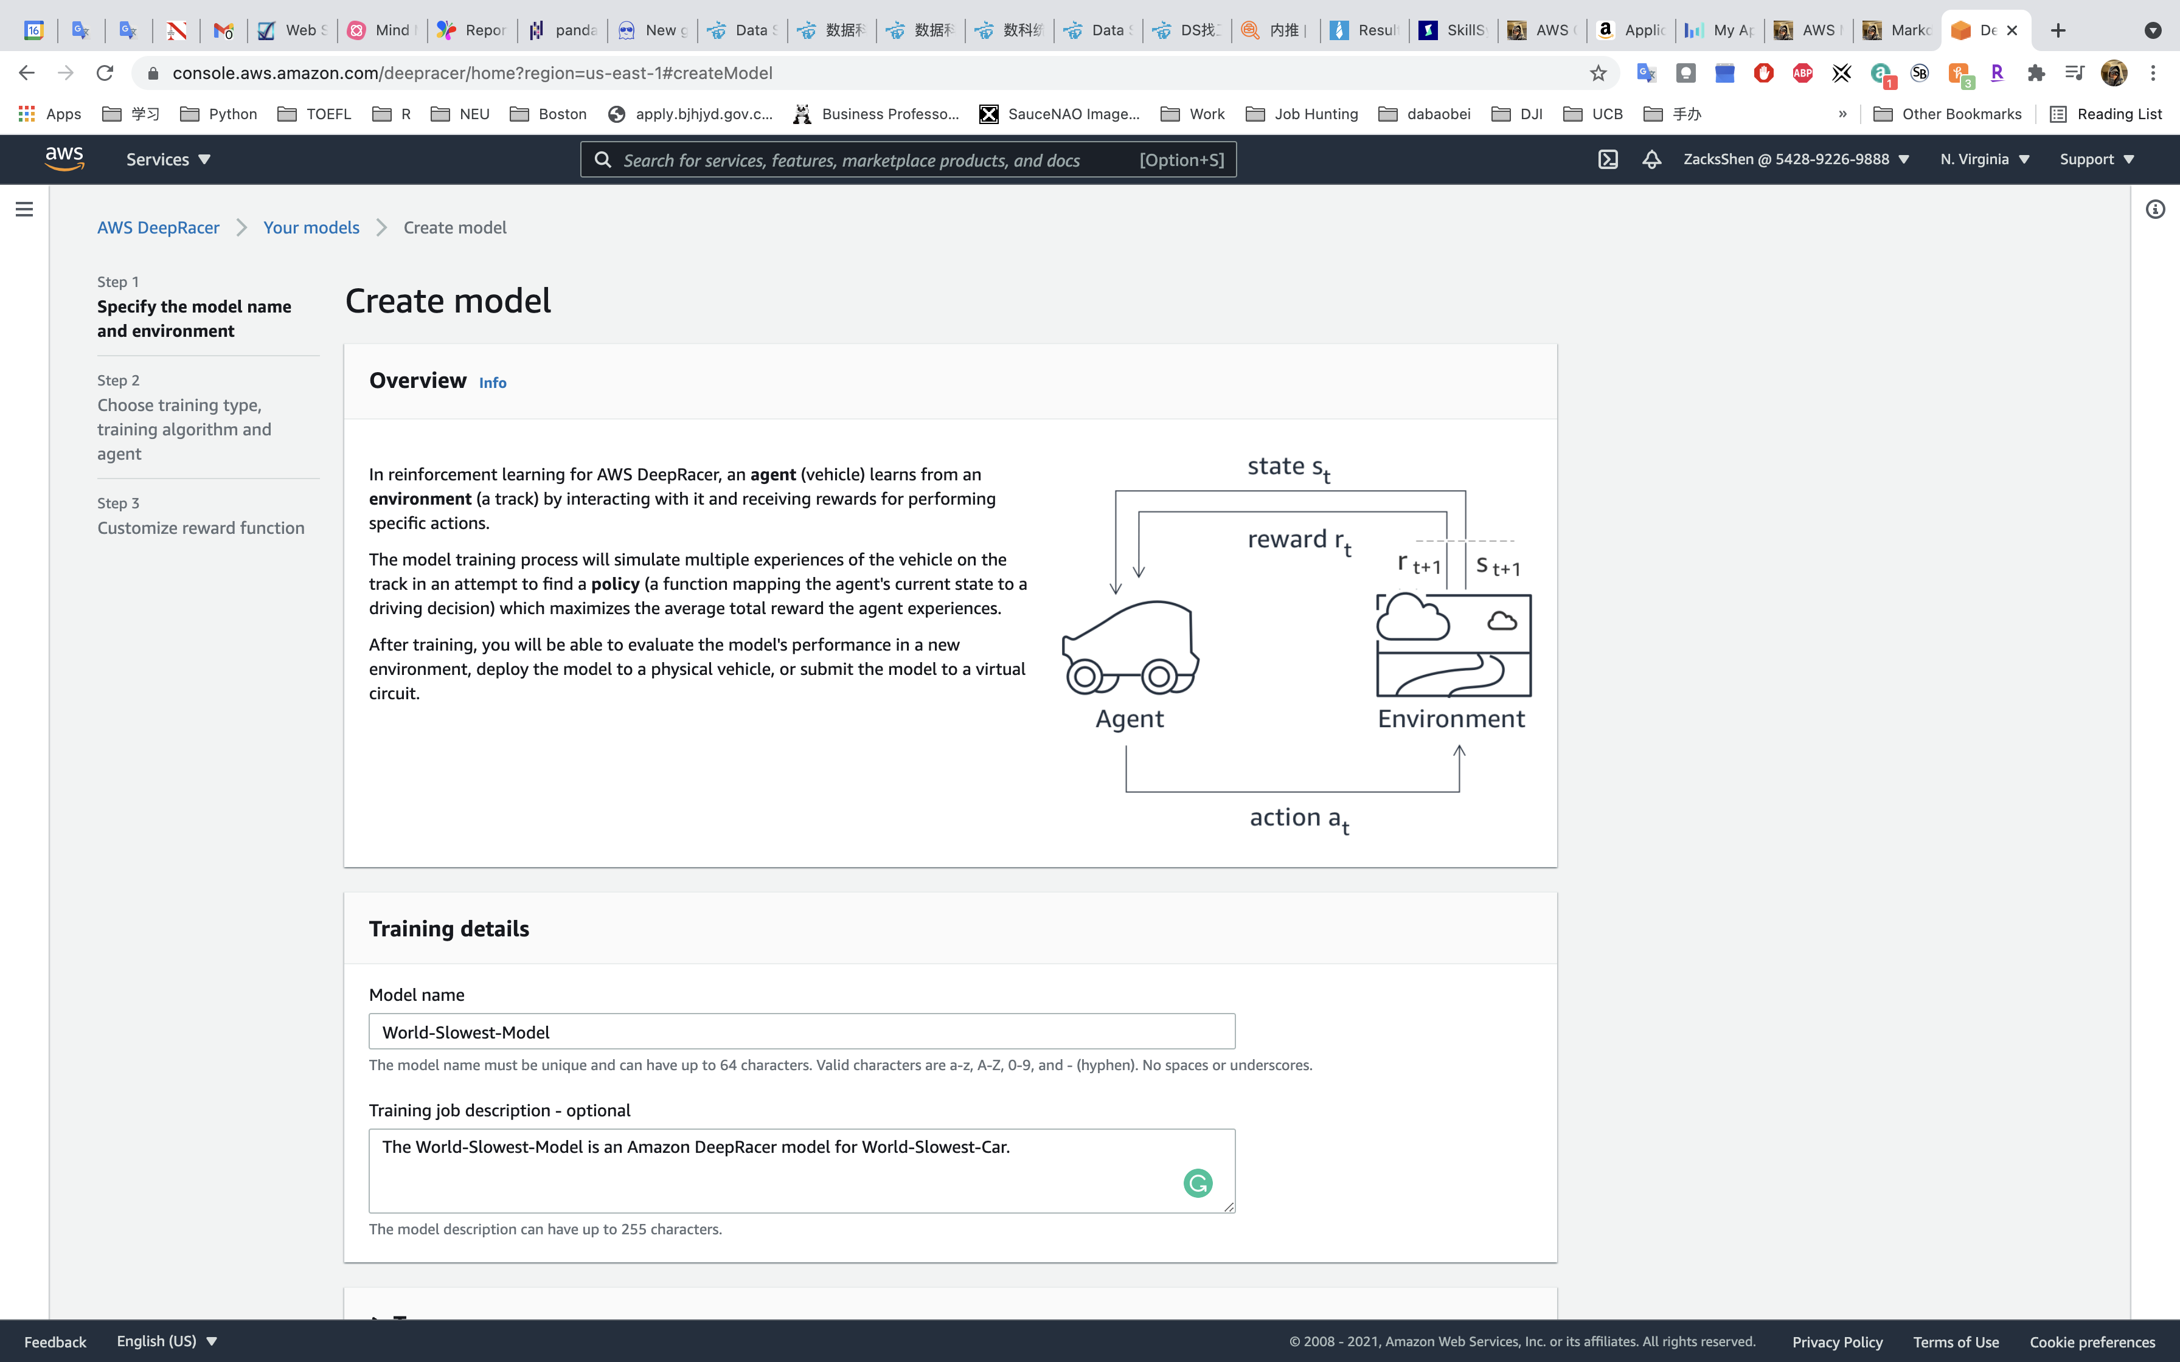Click the AWS DeepRacer breadcrumb link
The width and height of the screenshot is (2180, 1362).
click(159, 228)
